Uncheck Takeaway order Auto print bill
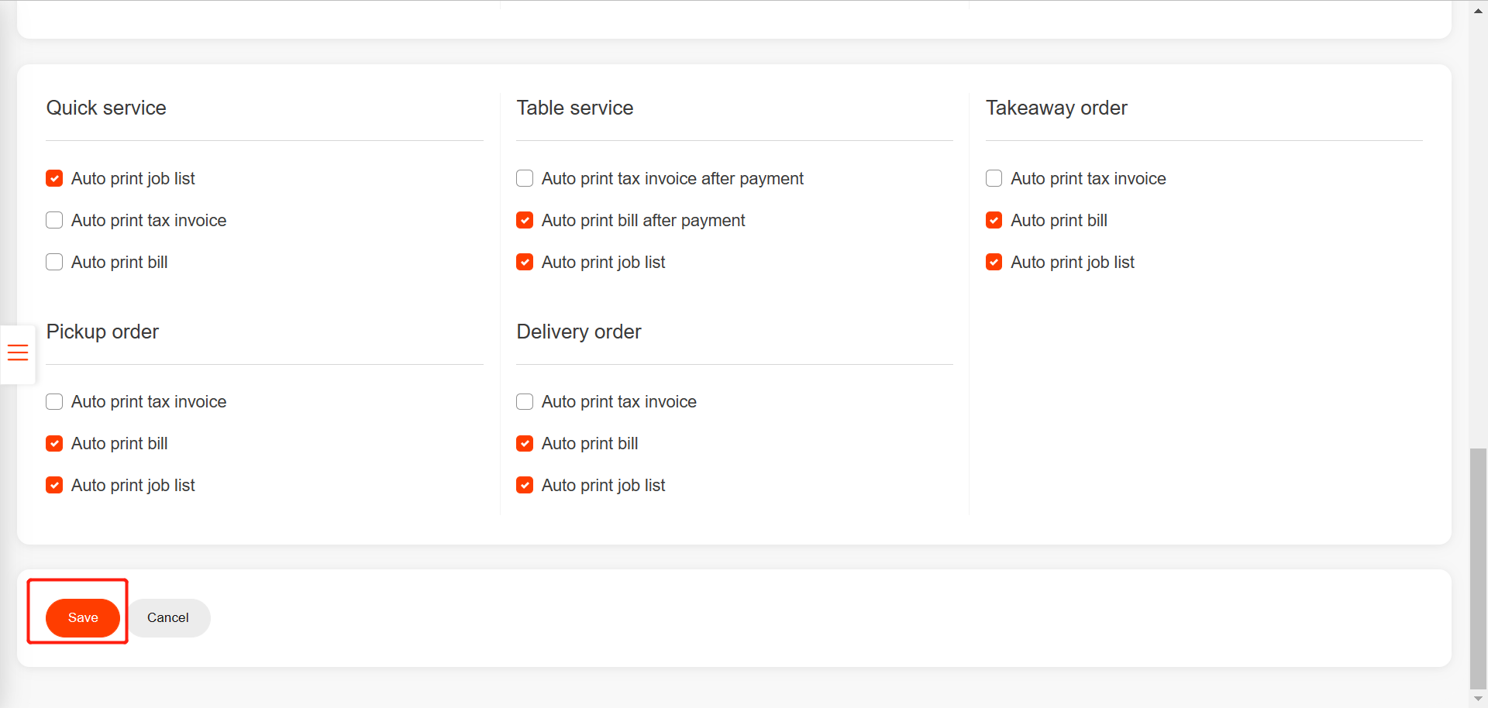Viewport: 1488px width, 708px height. pyautogui.click(x=994, y=220)
